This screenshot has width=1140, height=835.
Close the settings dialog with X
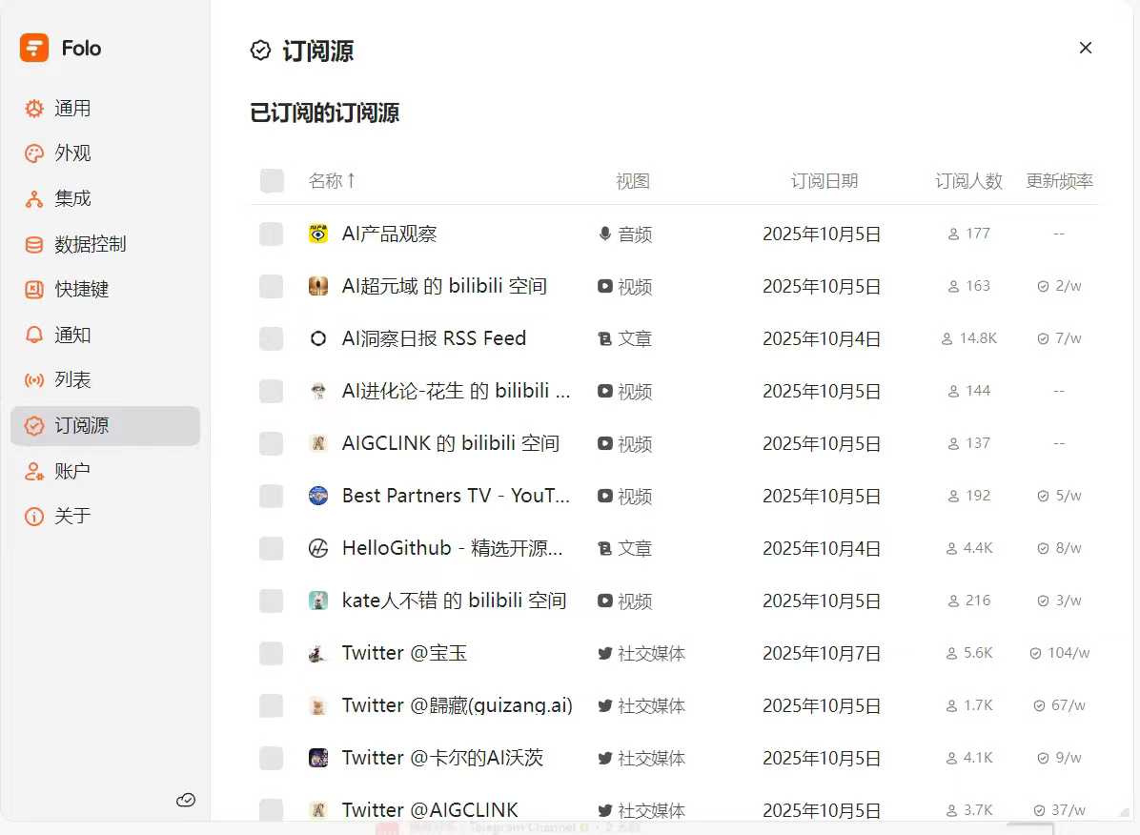tap(1085, 48)
